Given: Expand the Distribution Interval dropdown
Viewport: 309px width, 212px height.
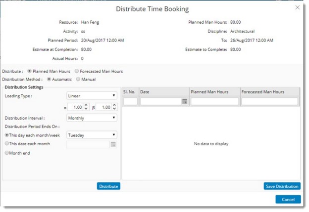Looking at the screenshot, I should coord(92,118).
